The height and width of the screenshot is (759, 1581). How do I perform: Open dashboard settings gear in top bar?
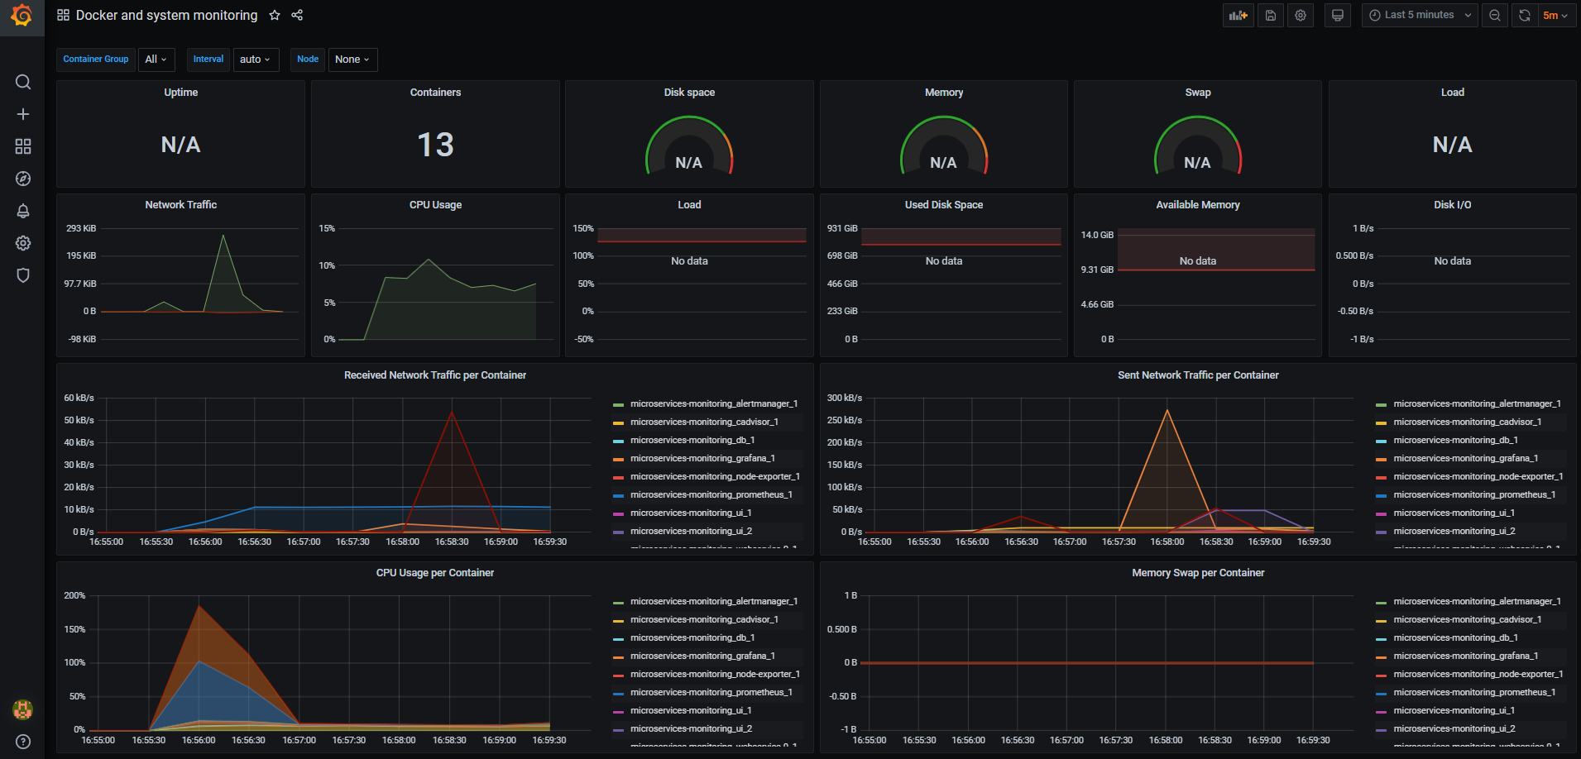[1301, 15]
